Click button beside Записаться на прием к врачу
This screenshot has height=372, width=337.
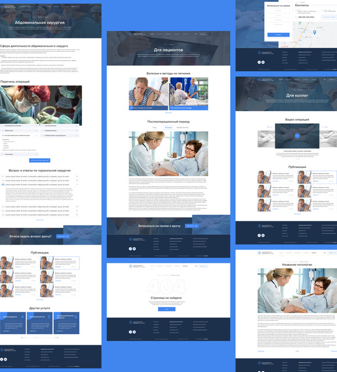point(191,226)
